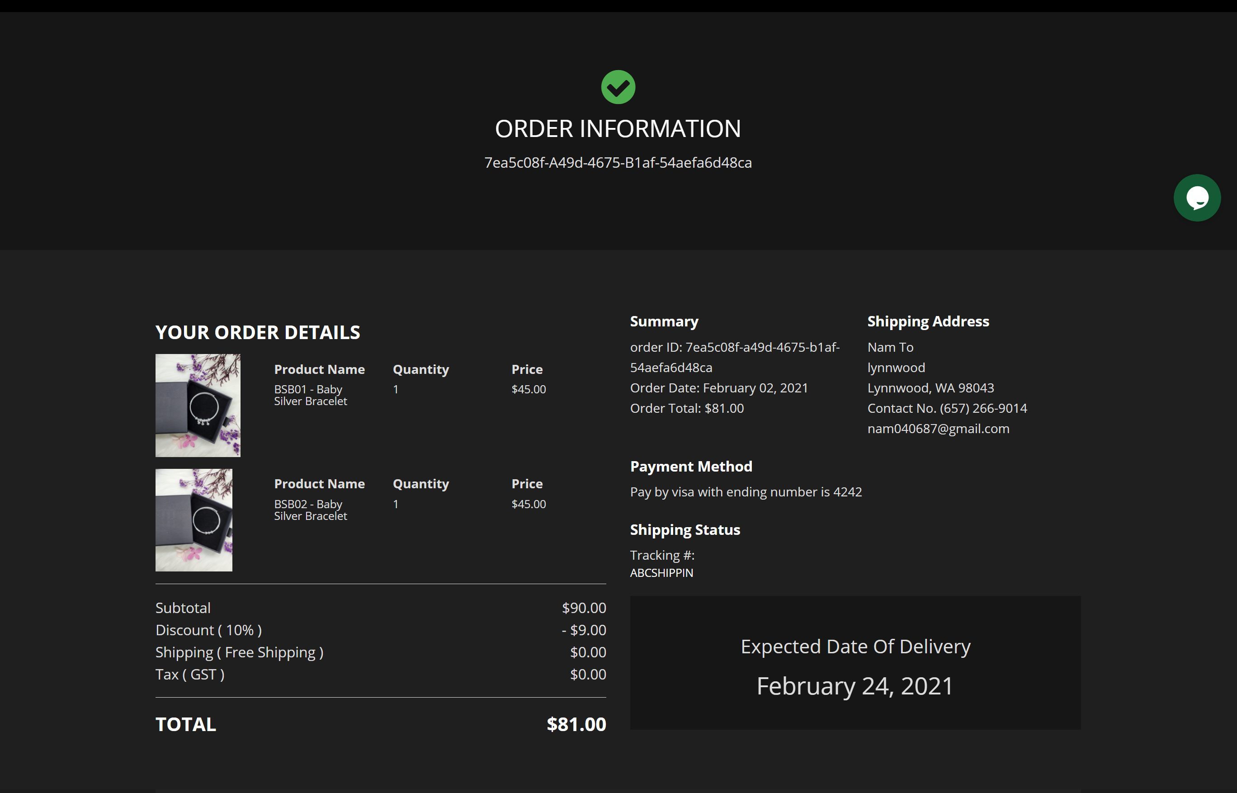Image resolution: width=1237 pixels, height=793 pixels.
Task: Click the $81.00 total amount
Action: (576, 724)
